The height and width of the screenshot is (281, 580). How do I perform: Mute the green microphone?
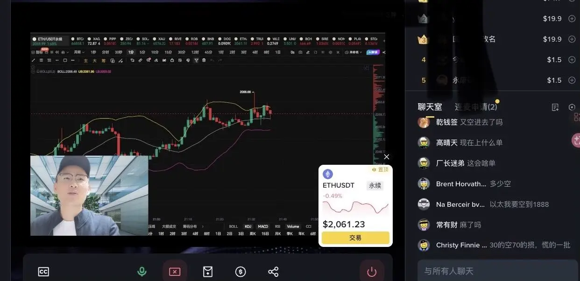coord(141,272)
